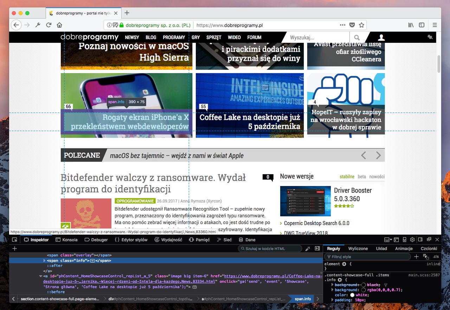450x310 pixels.
Task: Open the Firefox hamburger menu
Action: tap(435, 25)
